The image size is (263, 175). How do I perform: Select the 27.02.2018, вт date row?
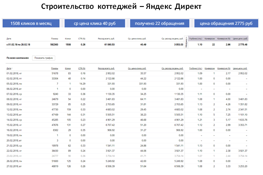[x=127, y=166]
